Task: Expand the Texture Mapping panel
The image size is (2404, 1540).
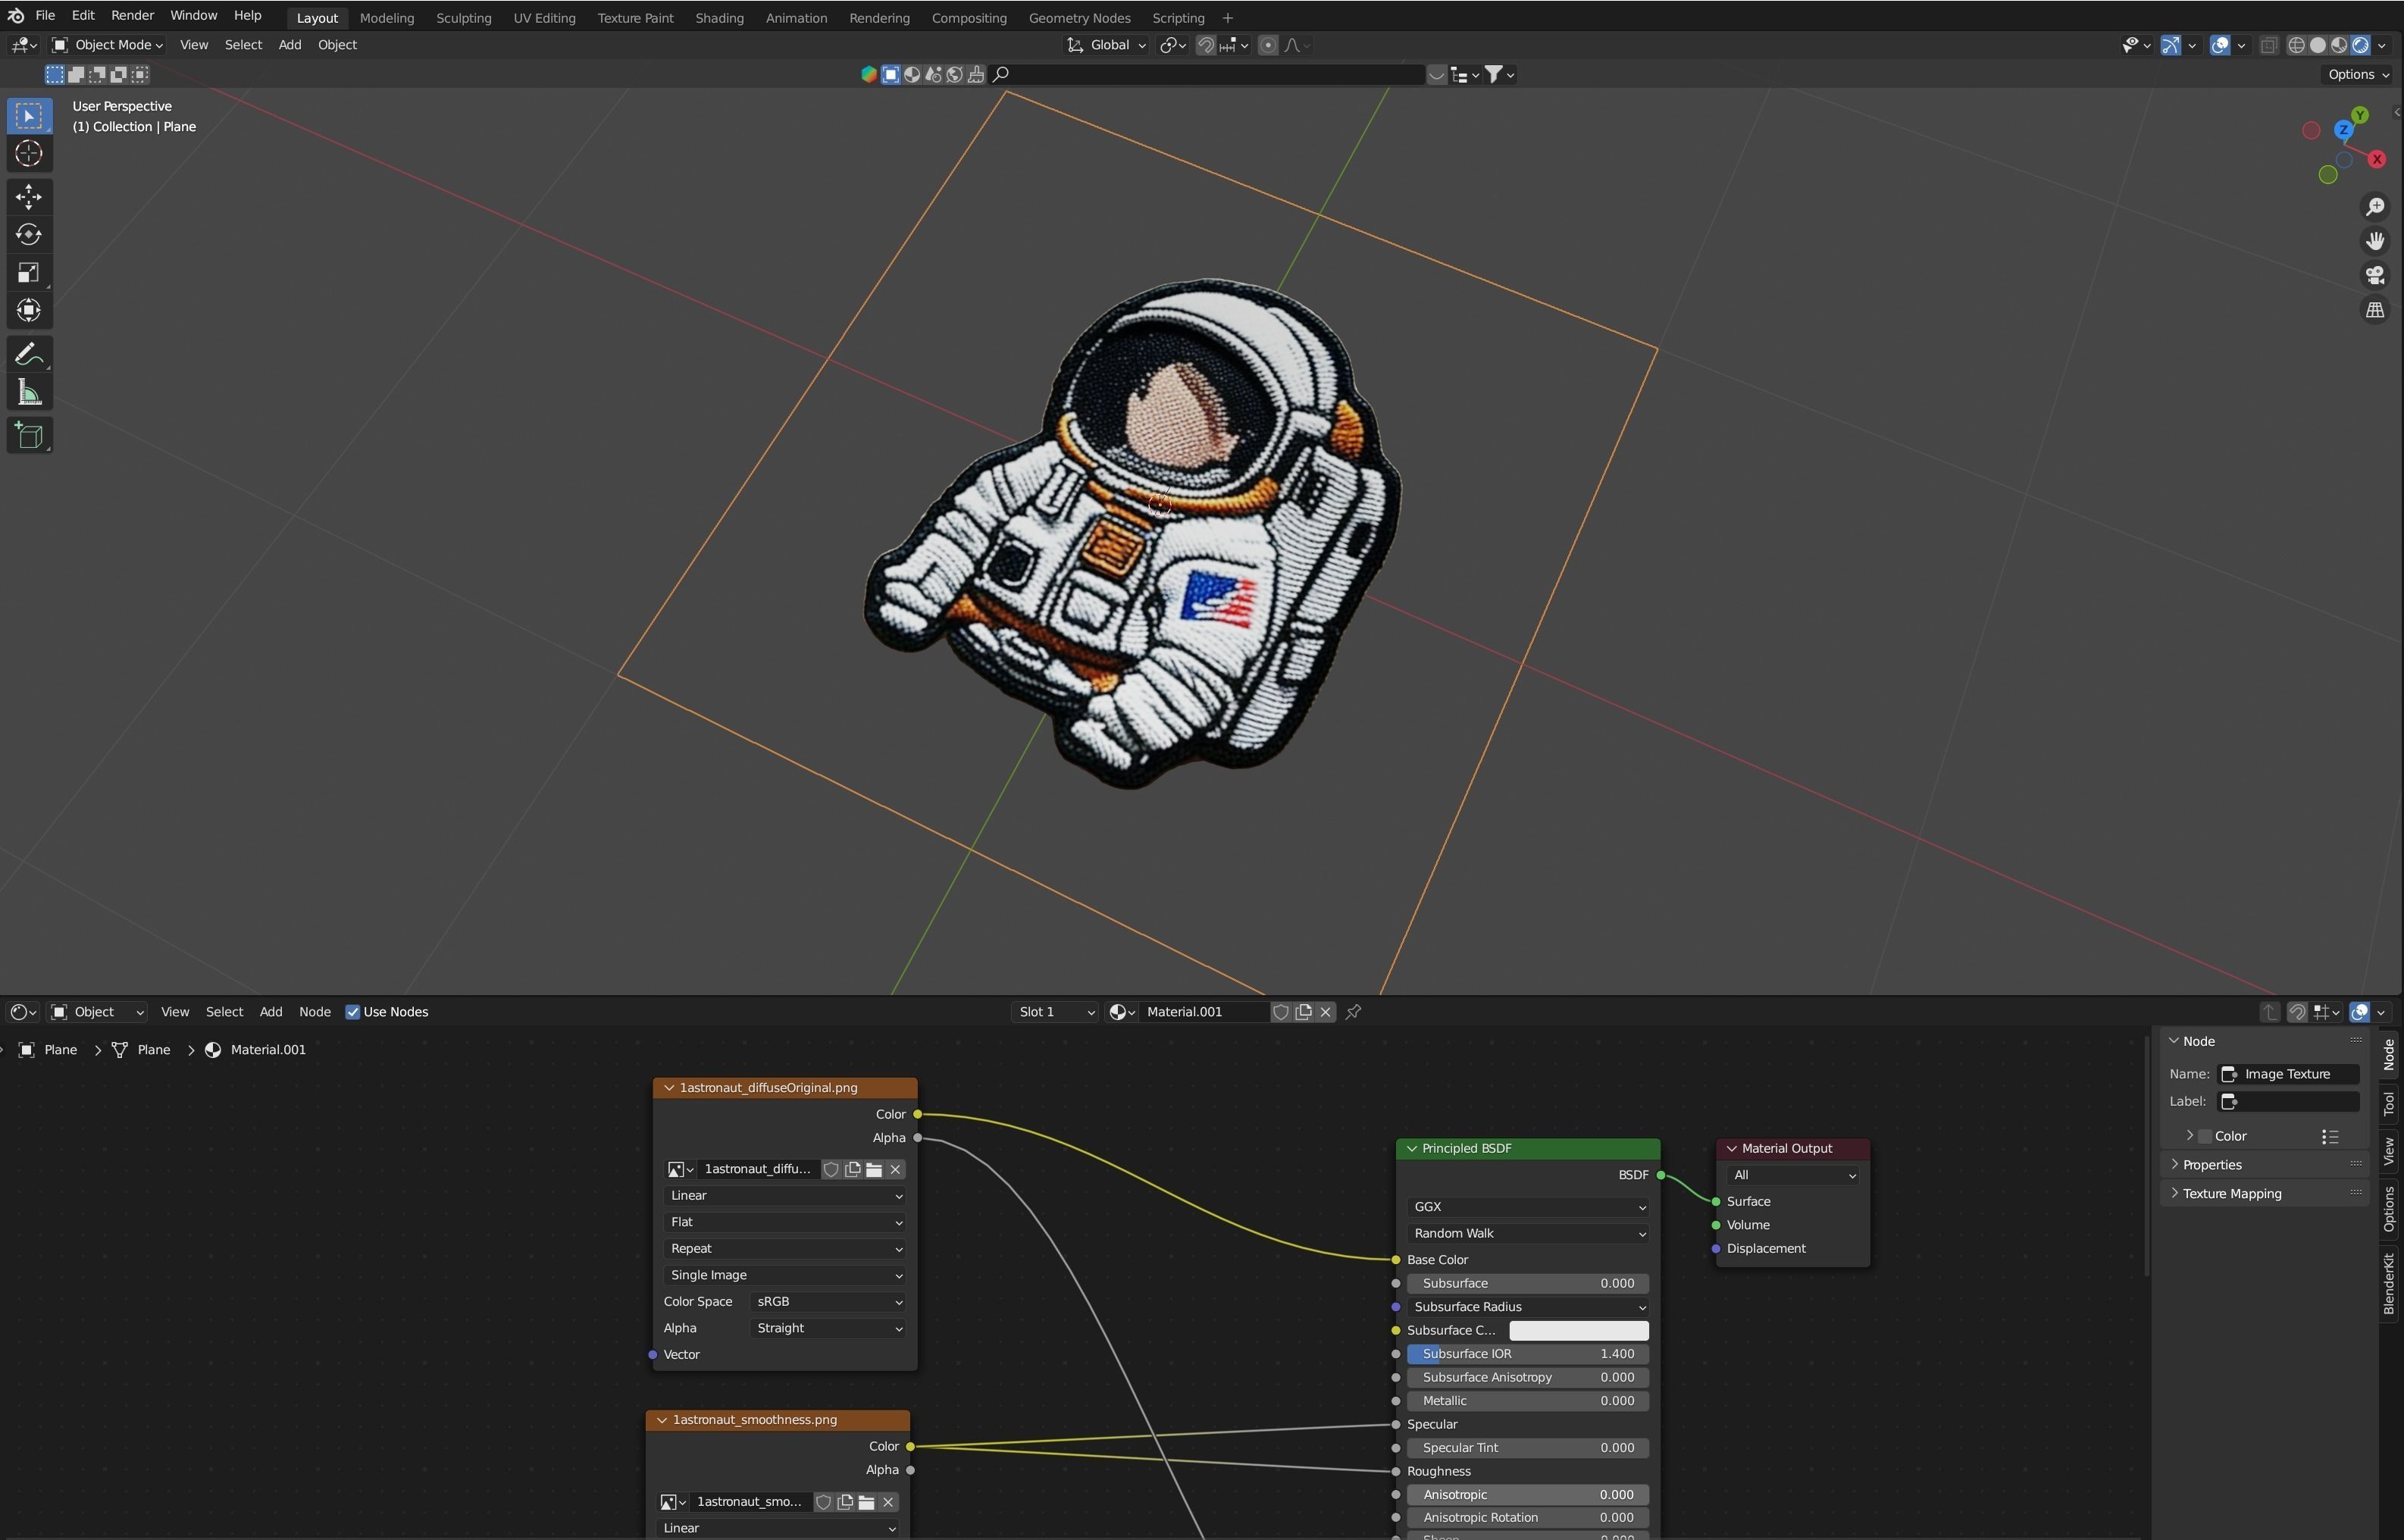Action: (2231, 1193)
